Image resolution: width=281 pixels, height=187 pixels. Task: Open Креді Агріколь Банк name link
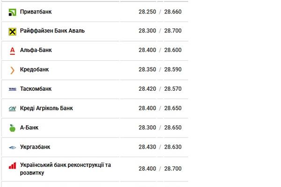(46, 108)
